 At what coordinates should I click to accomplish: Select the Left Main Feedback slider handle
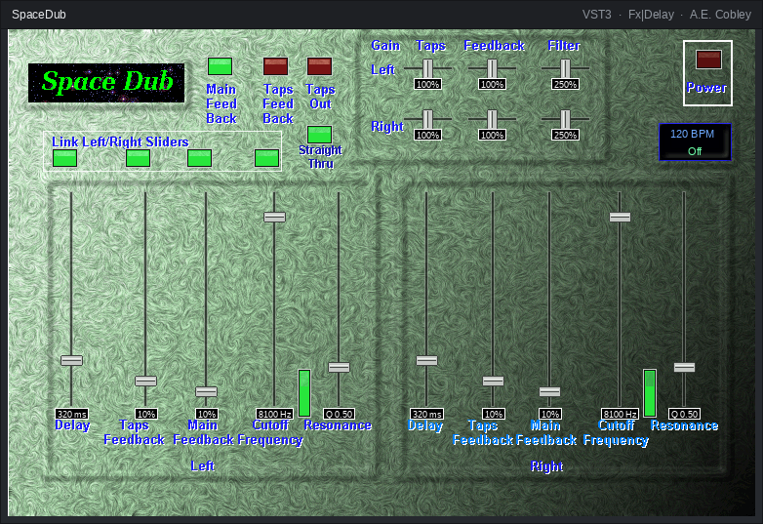point(206,391)
